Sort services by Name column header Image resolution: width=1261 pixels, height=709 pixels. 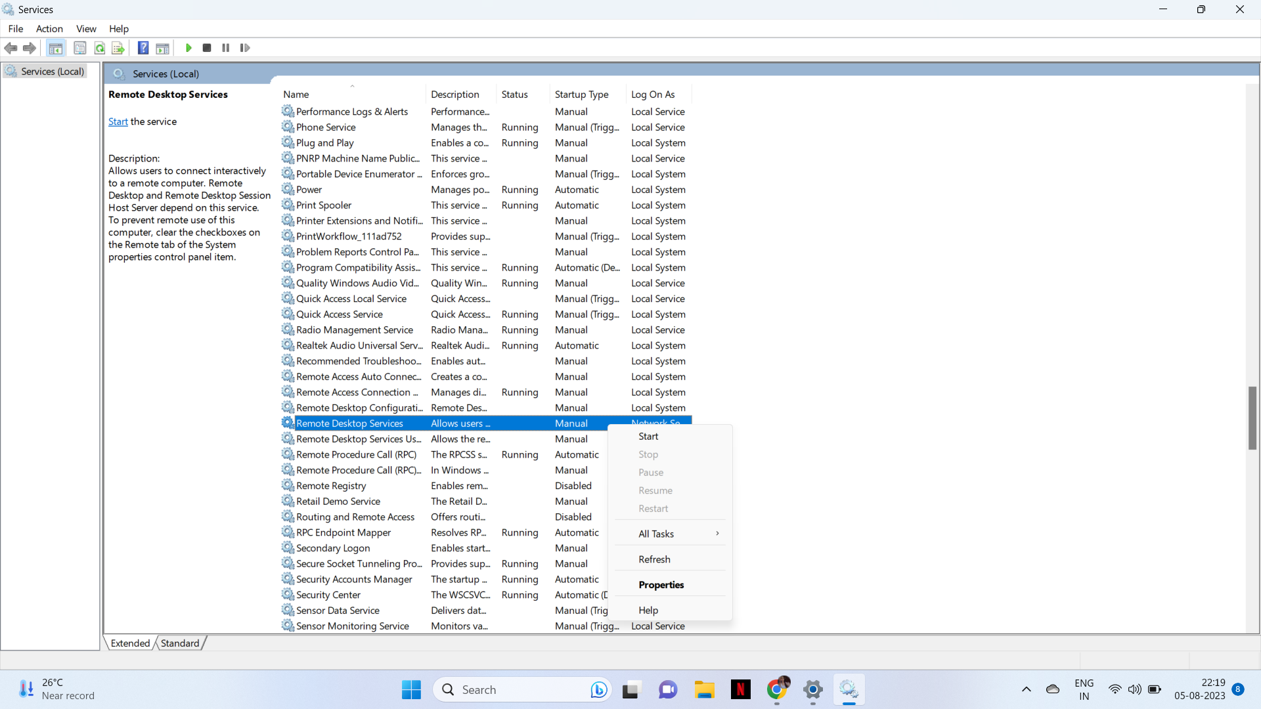(x=296, y=95)
